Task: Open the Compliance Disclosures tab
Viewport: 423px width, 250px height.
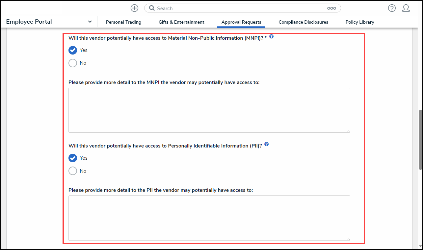Action: click(303, 22)
